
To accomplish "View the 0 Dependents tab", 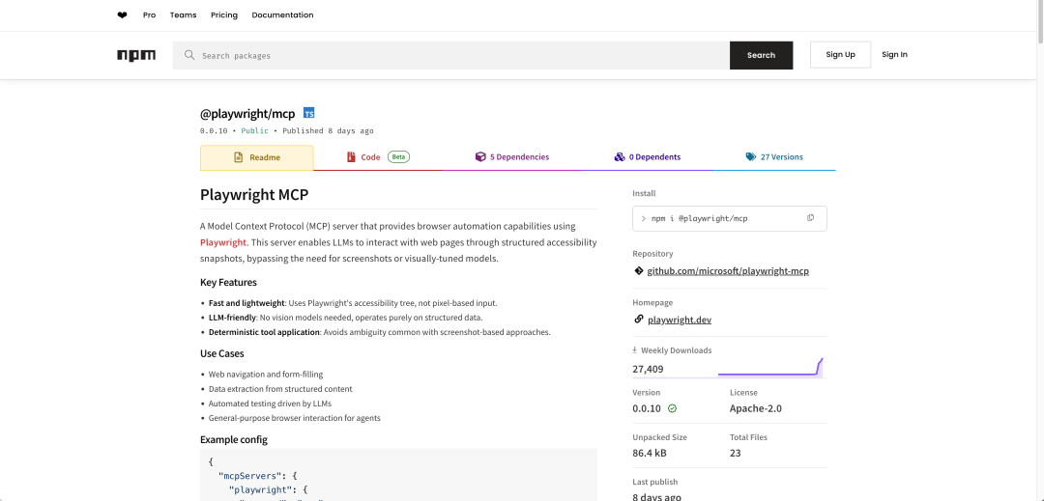I will point(647,157).
